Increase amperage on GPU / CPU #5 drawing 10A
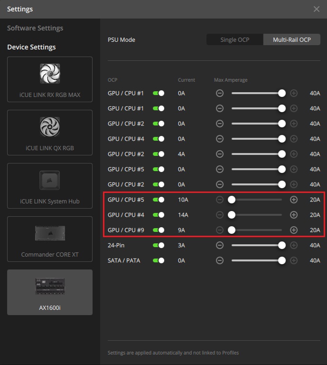The width and height of the screenshot is (327, 365). click(294, 200)
